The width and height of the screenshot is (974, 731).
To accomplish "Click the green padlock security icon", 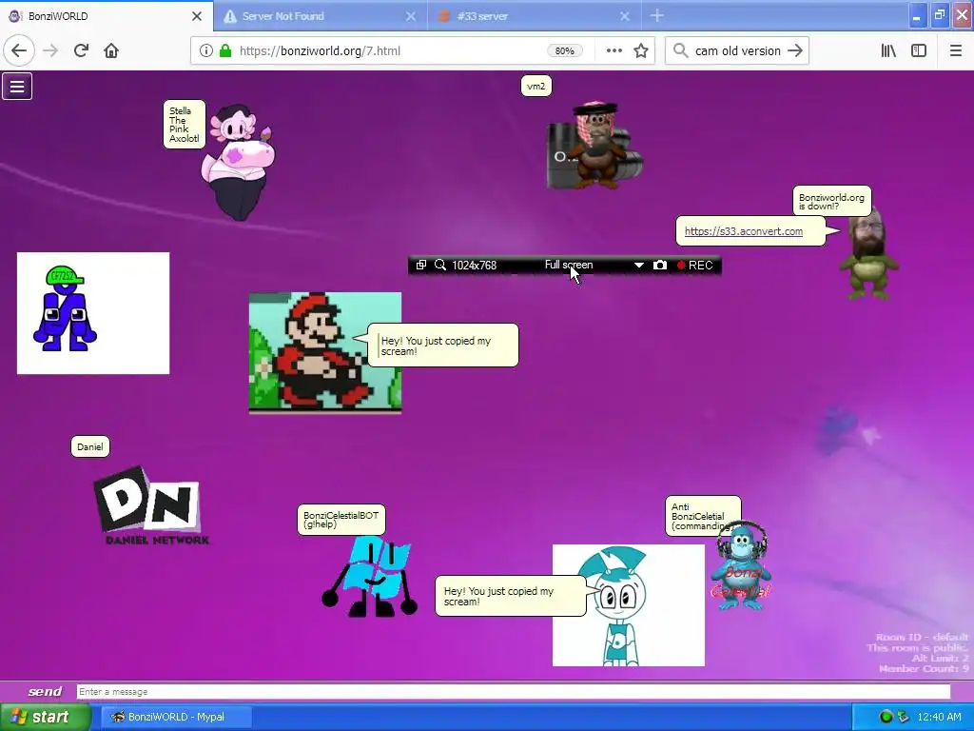I will (225, 51).
